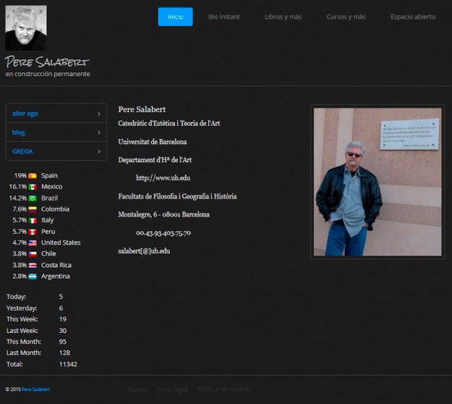Click the Mexico flag icon
The width and height of the screenshot is (452, 404).
[33, 187]
